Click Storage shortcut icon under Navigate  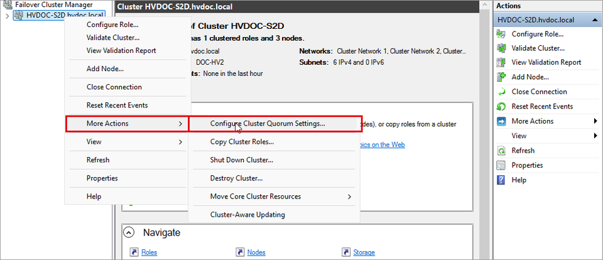(x=347, y=252)
